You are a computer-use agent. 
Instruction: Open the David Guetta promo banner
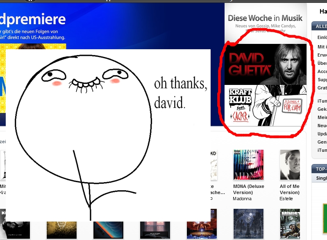coord(265,64)
